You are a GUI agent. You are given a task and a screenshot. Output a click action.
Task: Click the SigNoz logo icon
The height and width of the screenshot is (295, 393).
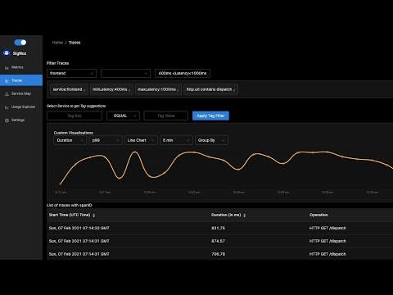click(7, 53)
